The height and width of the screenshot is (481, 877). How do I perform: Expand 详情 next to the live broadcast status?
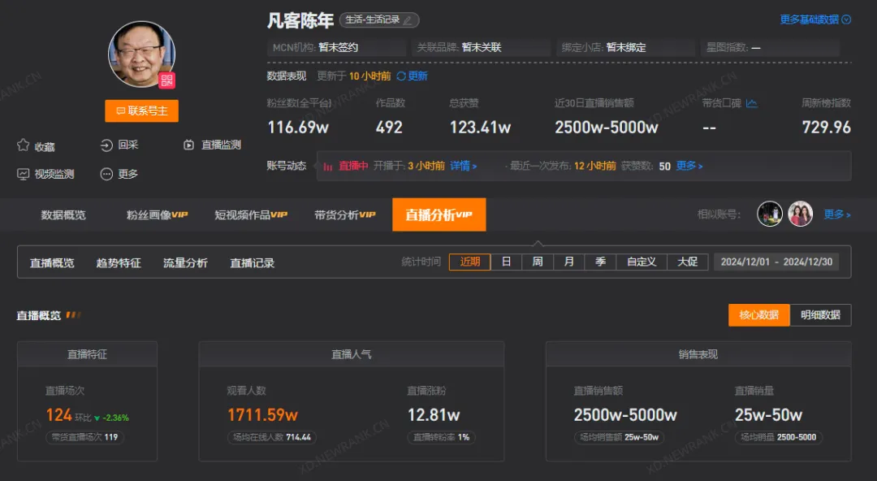point(460,165)
